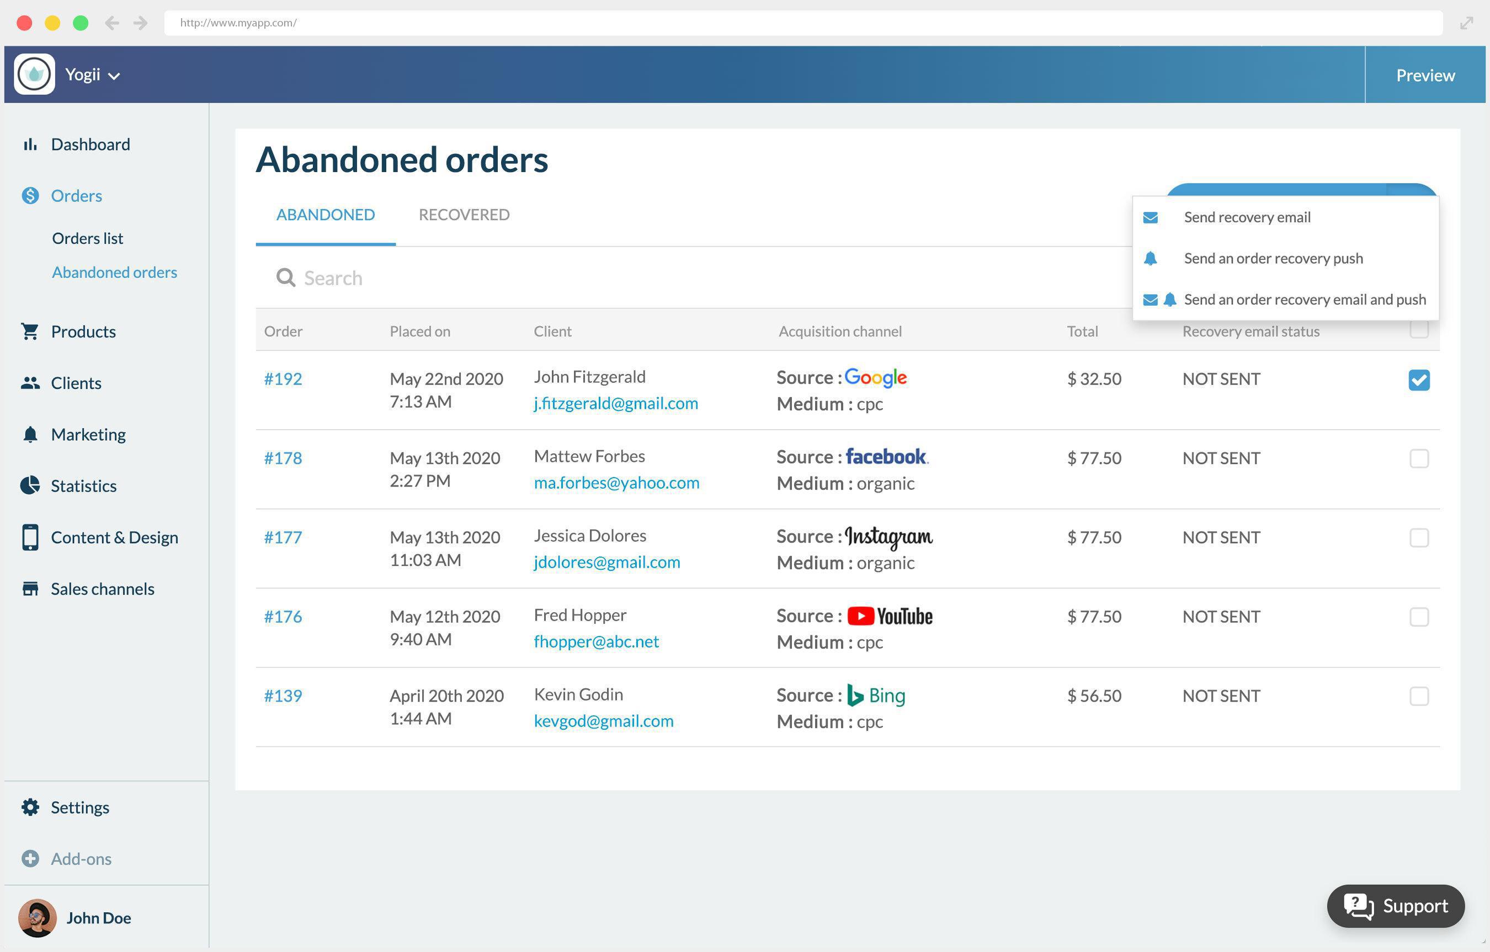Select the checkbox for Kevin Godin's order

[x=1418, y=696]
